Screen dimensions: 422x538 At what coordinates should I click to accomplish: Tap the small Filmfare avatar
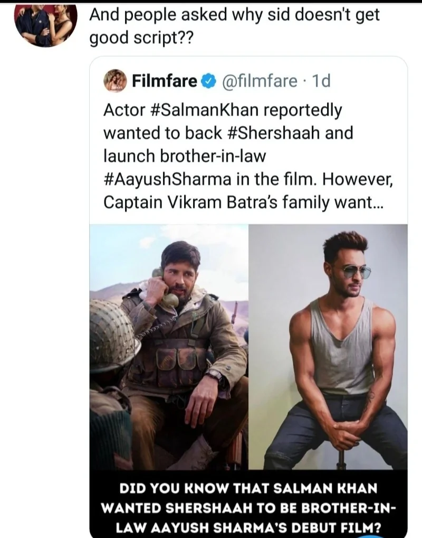(x=114, y=81)
